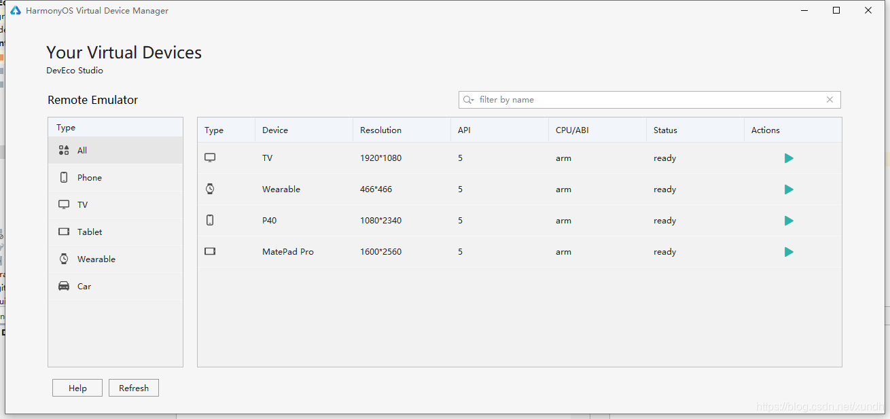Select the P40 device name cell
The width and height of the screenshot is (890, 419).
269,221
